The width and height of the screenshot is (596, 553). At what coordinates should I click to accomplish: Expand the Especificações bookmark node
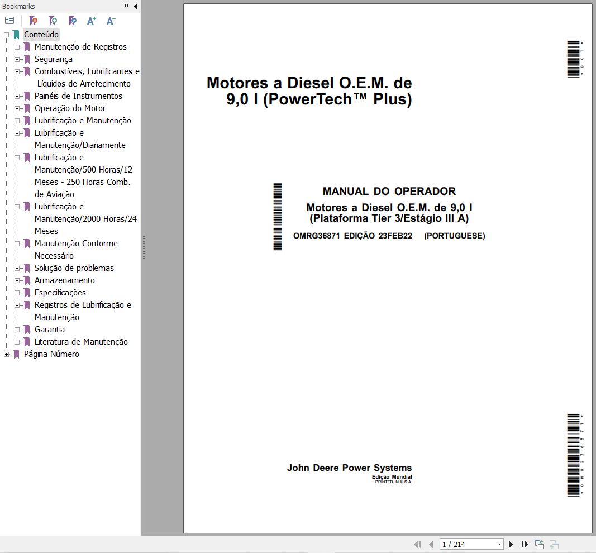pyautogui.click(x=17, y=293)
